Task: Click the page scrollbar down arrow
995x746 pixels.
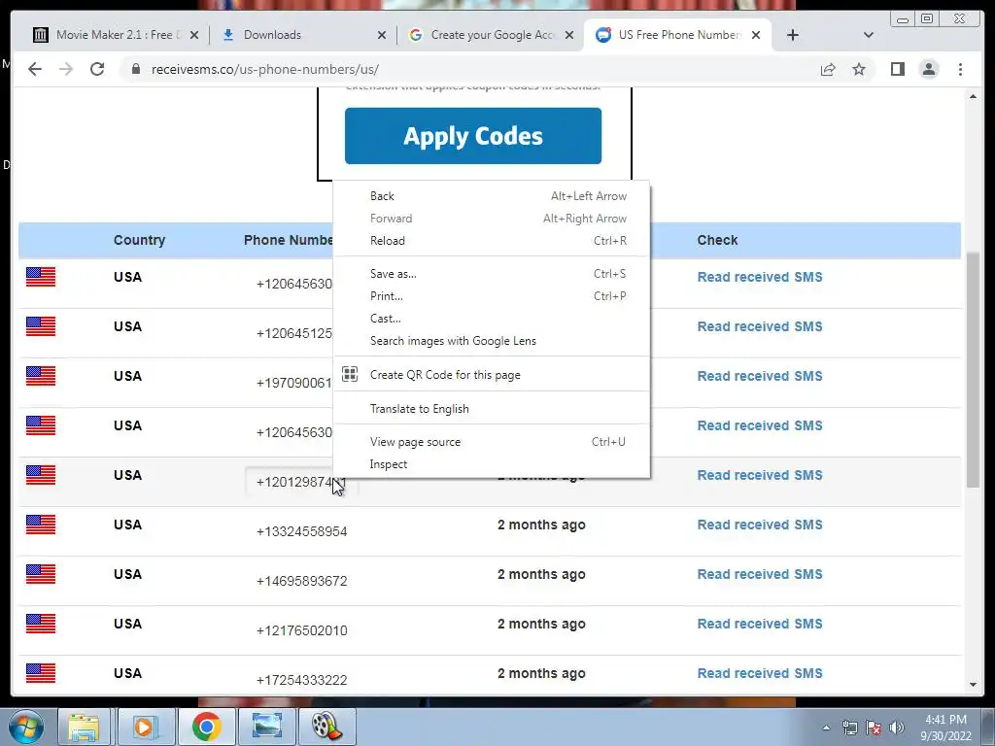Action: (973, 685)
